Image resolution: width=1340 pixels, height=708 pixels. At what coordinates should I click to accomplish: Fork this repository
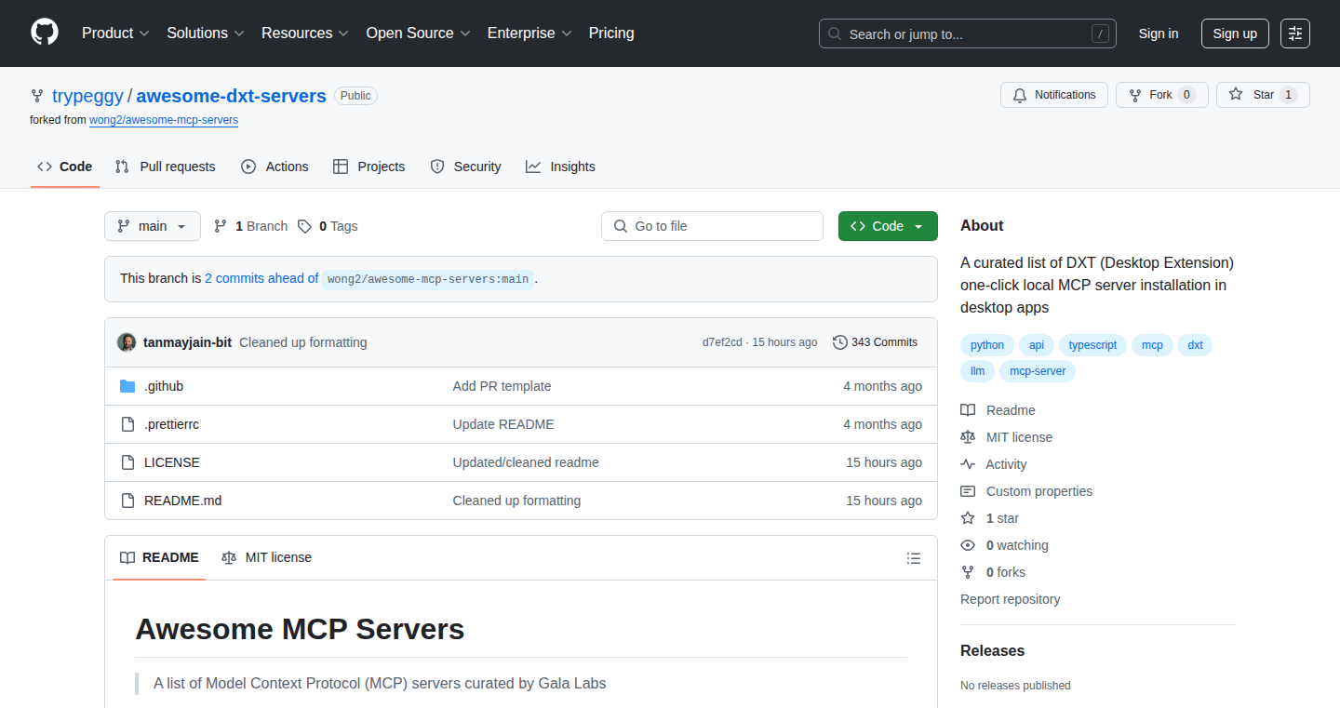pos(1162,95)
